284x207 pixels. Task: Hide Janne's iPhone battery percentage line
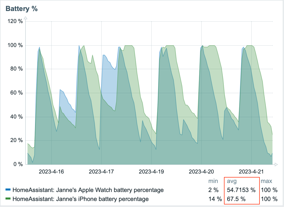(8, 199)
